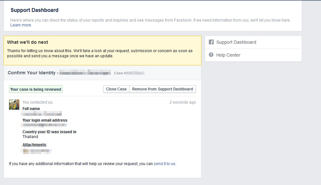The width and height of the screenshot is (321, 185).
Task: Click the 'You contacted us.' text
Action: (38, 102)
